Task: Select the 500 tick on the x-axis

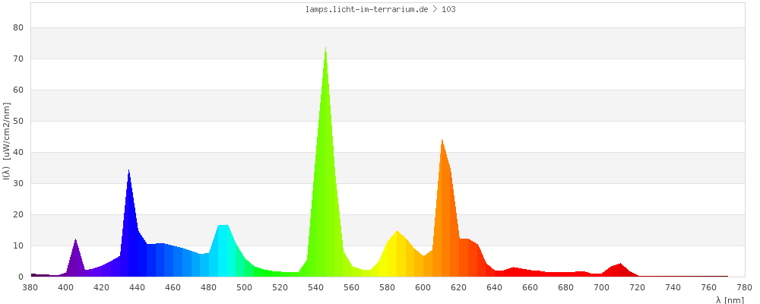Action: 245,287
